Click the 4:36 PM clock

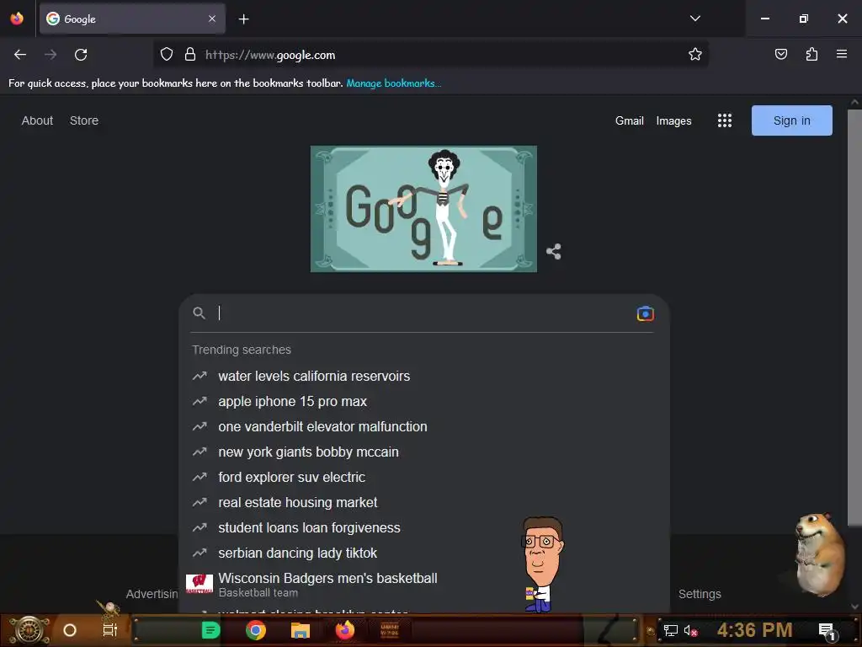(x=754, y=630)
